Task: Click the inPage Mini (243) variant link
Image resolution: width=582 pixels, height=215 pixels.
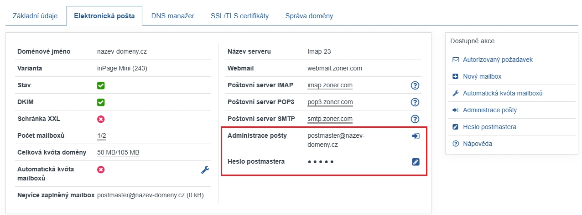Action: click(x=122, y=69)
